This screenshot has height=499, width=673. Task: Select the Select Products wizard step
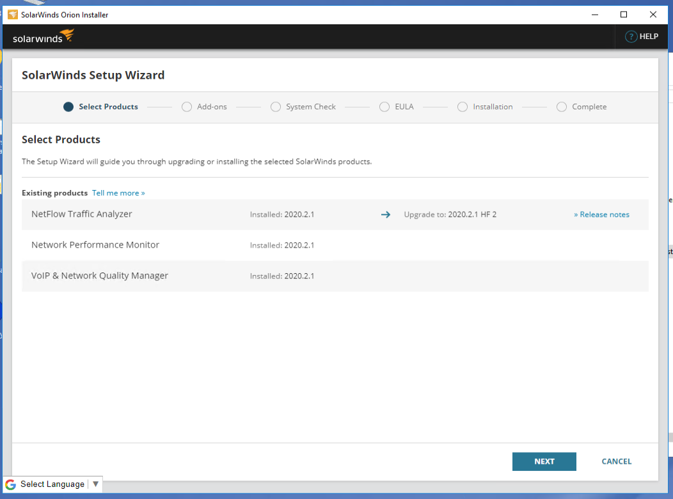point(100,107)
